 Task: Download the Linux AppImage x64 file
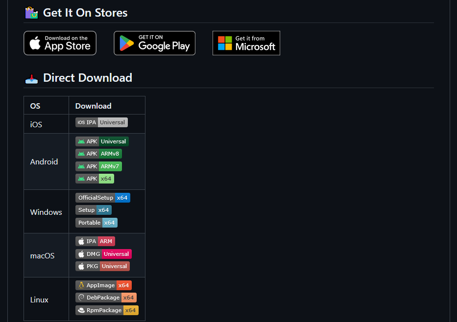coord(103,285)
